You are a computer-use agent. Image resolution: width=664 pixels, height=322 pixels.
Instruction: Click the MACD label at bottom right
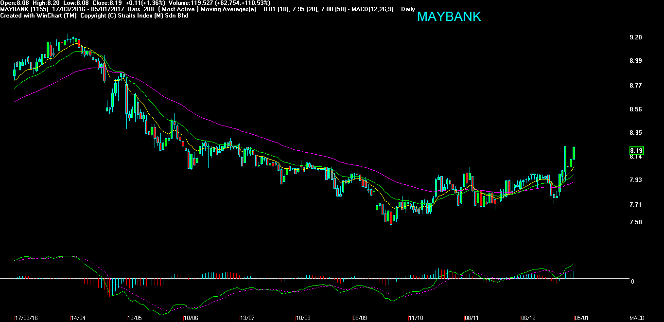(637, 318)
